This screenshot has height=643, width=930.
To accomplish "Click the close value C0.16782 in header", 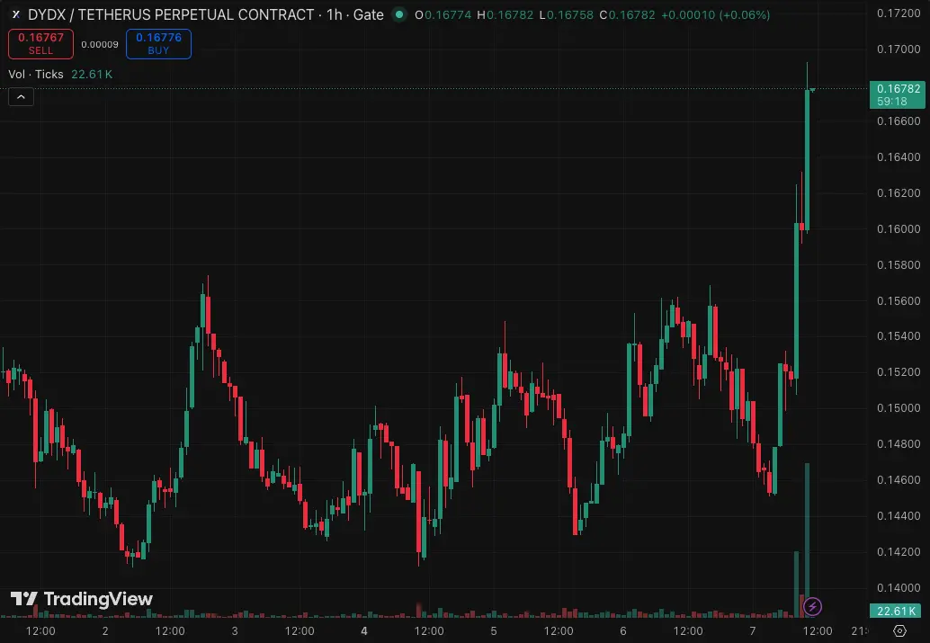I will click(627, 14).
